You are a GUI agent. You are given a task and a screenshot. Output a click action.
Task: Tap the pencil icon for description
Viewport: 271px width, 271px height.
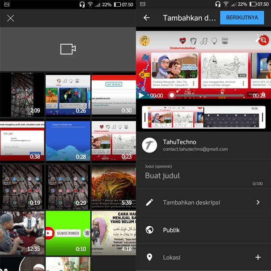click(150, 202)
